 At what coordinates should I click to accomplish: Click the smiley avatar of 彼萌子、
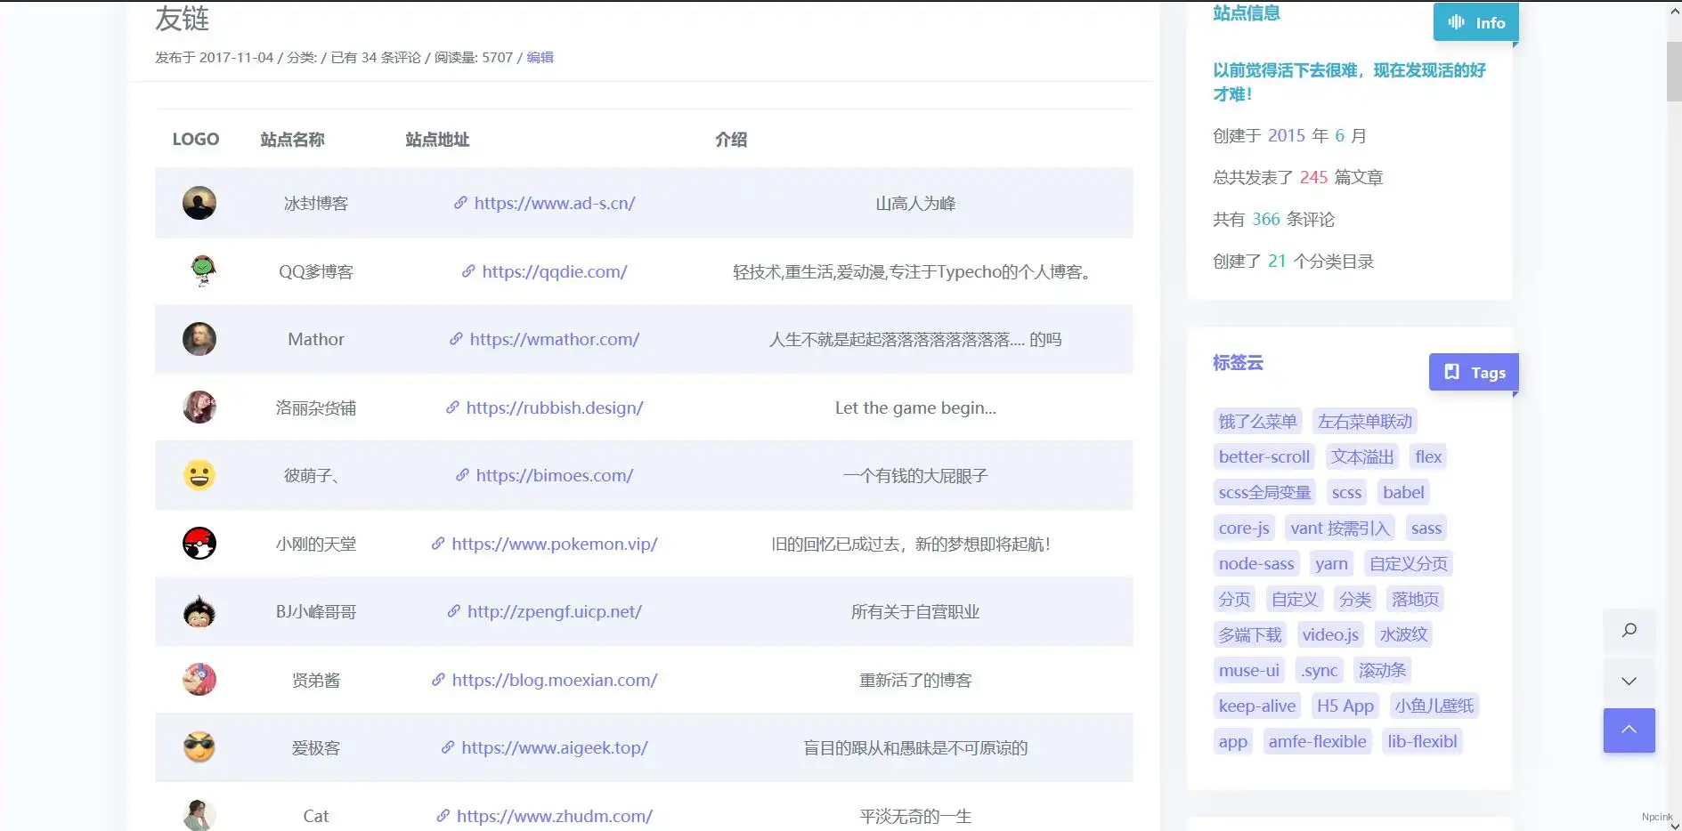click(x=199, y=475)
